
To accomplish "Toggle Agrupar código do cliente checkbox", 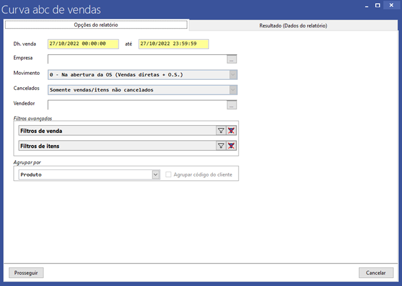I will (169, 175).
